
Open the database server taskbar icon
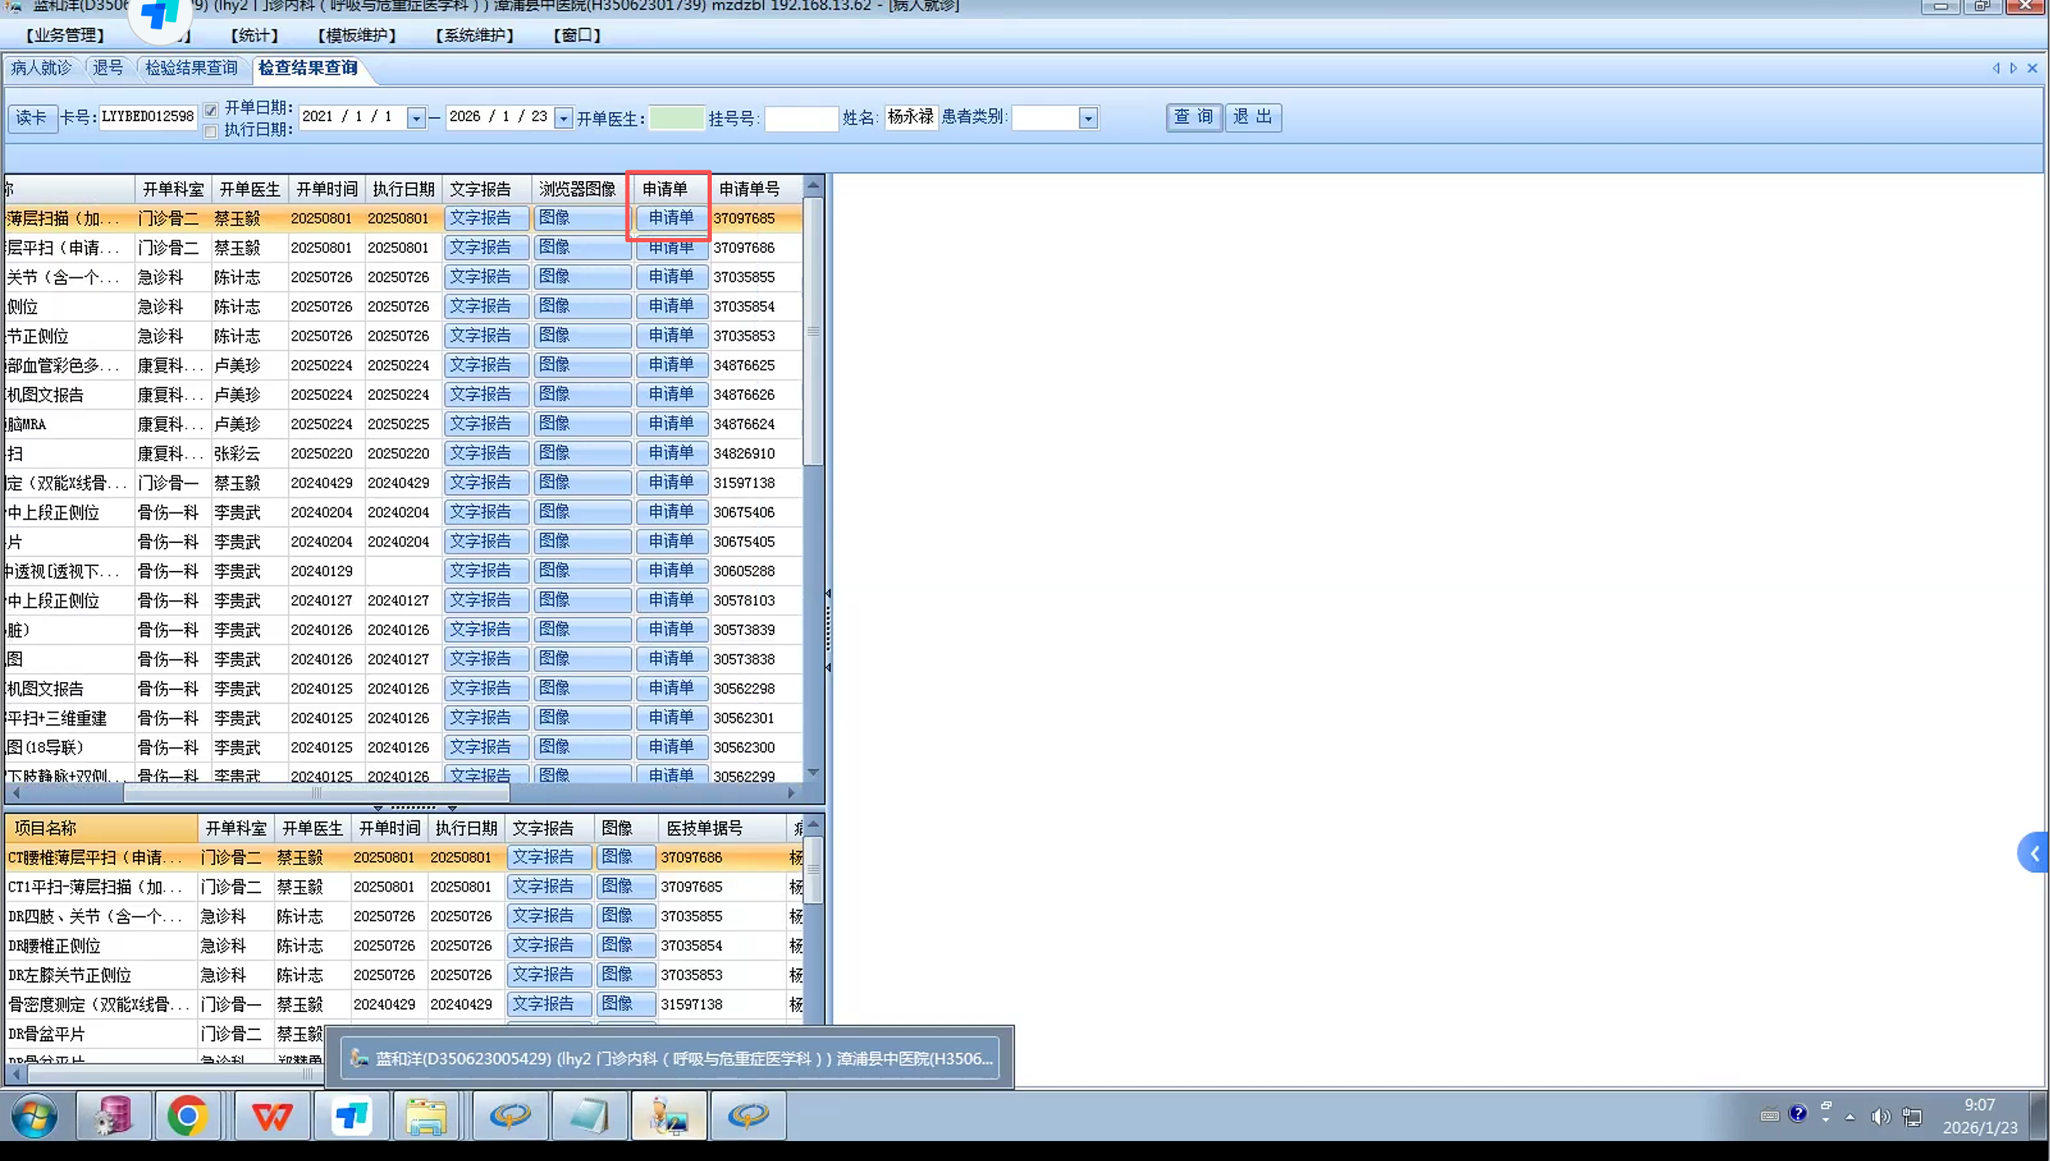(113, 1115)
